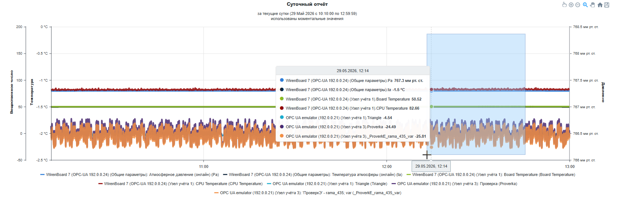Click the 13:00 time axis label

570,166
